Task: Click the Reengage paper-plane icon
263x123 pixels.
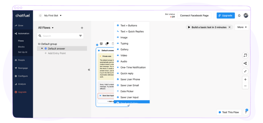Action: (x=16, y=68)
